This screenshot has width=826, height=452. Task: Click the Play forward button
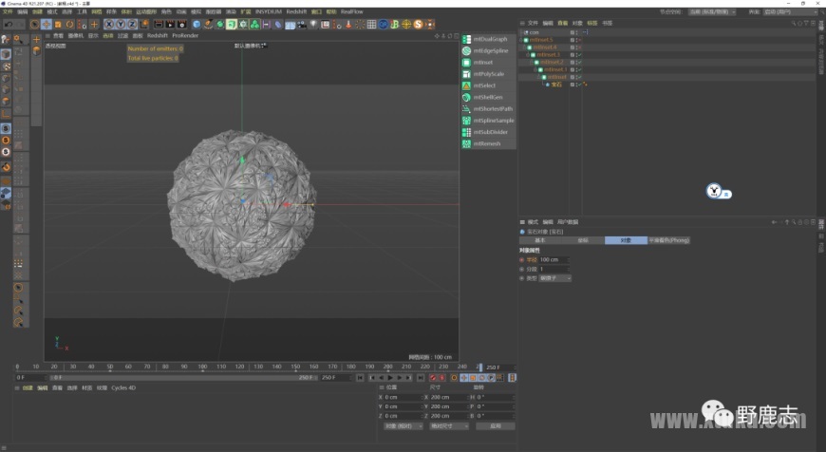point(390,378)
